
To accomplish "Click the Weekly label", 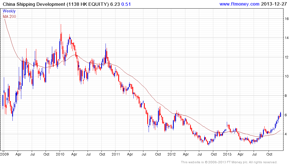I will 9,11.
